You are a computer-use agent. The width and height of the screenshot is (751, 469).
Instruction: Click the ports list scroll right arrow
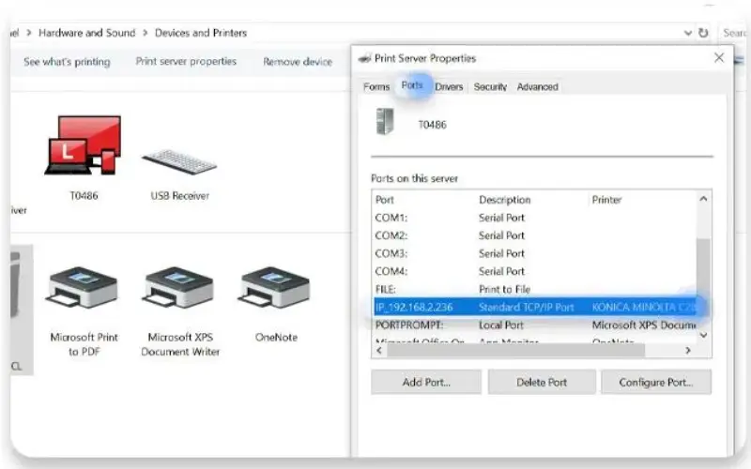688,350
